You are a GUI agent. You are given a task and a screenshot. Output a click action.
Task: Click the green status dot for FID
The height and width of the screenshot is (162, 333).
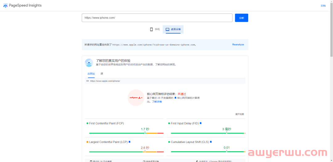point(169,123)
